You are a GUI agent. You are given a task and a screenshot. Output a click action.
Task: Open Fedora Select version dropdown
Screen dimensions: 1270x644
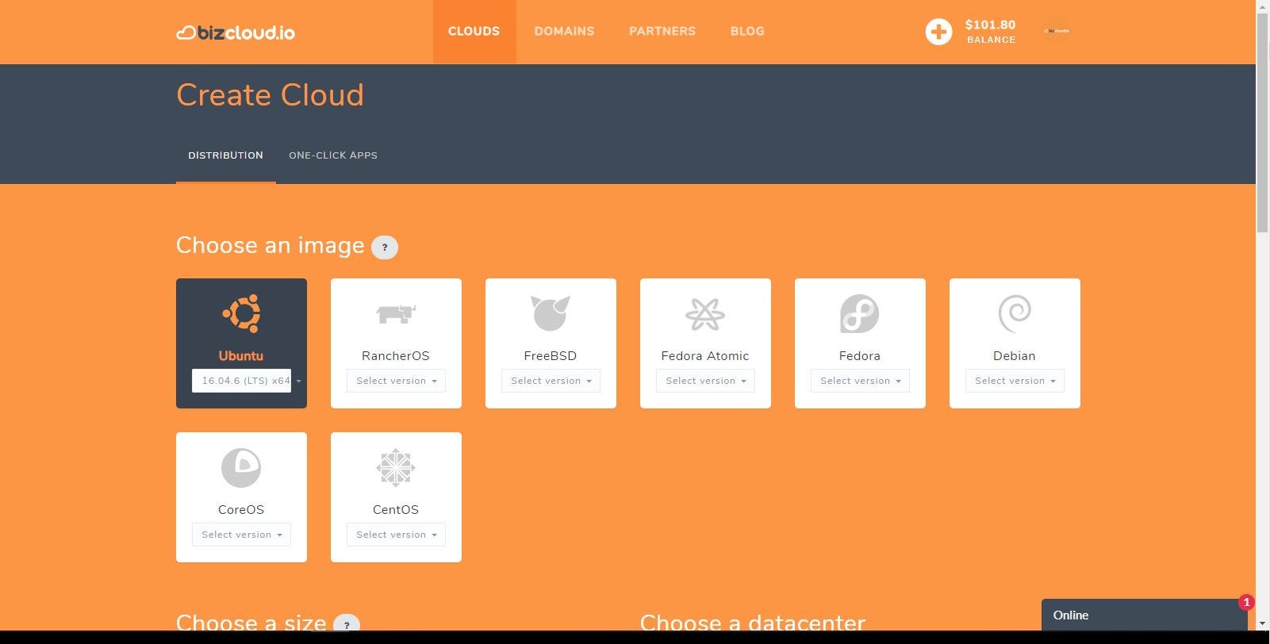point(860,381)
